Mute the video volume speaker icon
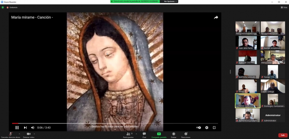Image resolution: width=289 pixels, height=139 pixels. 33,127
